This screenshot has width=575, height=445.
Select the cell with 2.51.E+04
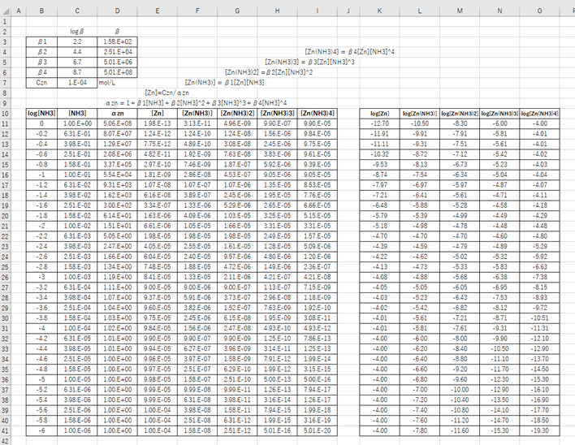(x=117, y=52)
